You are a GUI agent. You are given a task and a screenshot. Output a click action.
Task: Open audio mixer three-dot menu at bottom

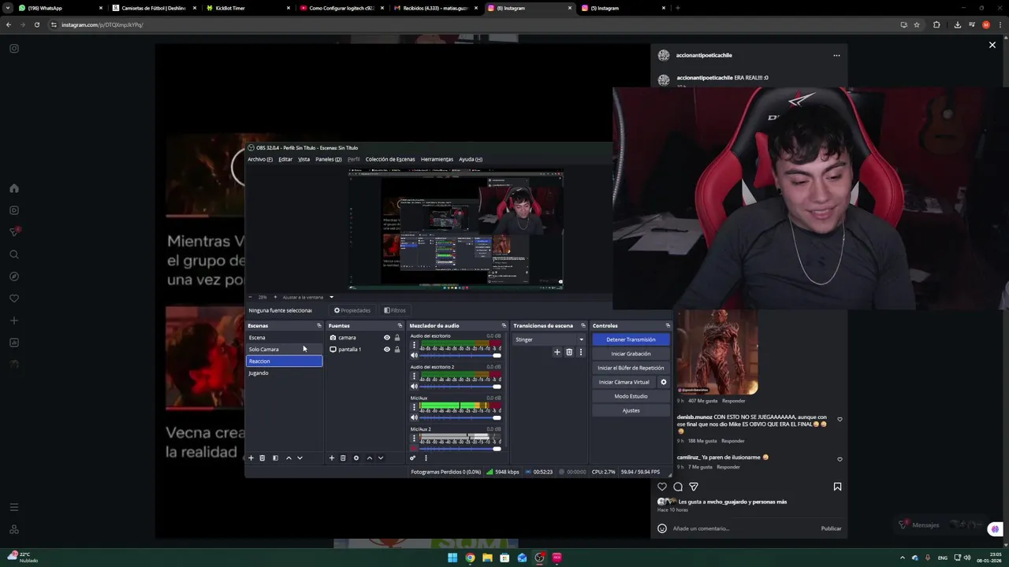pos(426,458)
